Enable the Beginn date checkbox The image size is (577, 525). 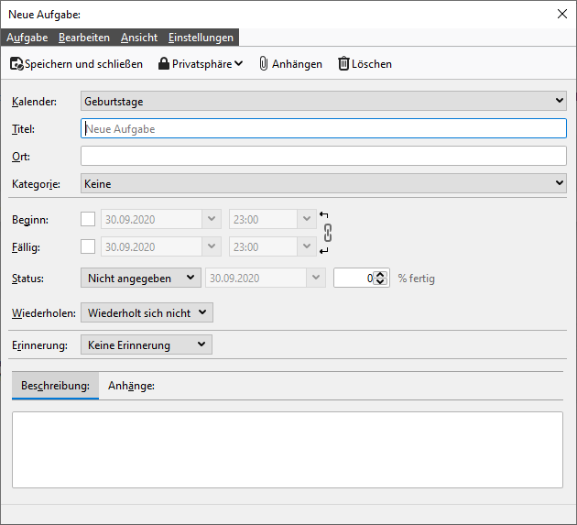[88, 220]
